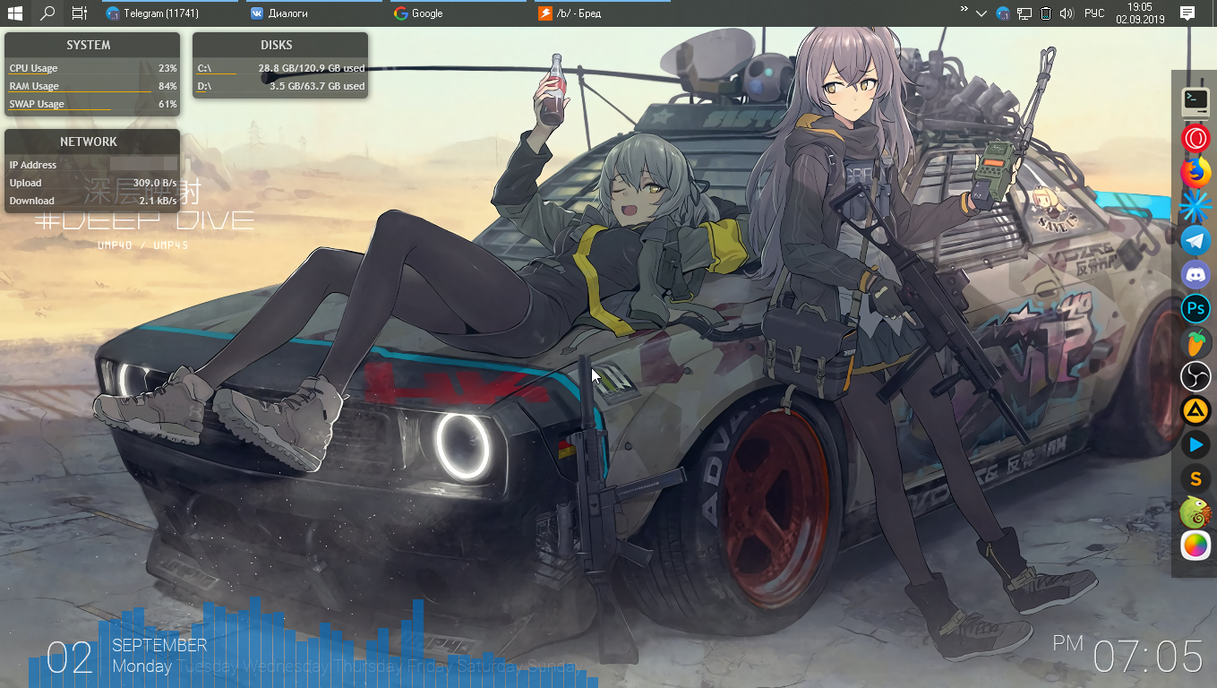Screen dimensions: 1217x688
Task: Launch the blue play-arrow app in dock
Action: tap(1195, 444)
